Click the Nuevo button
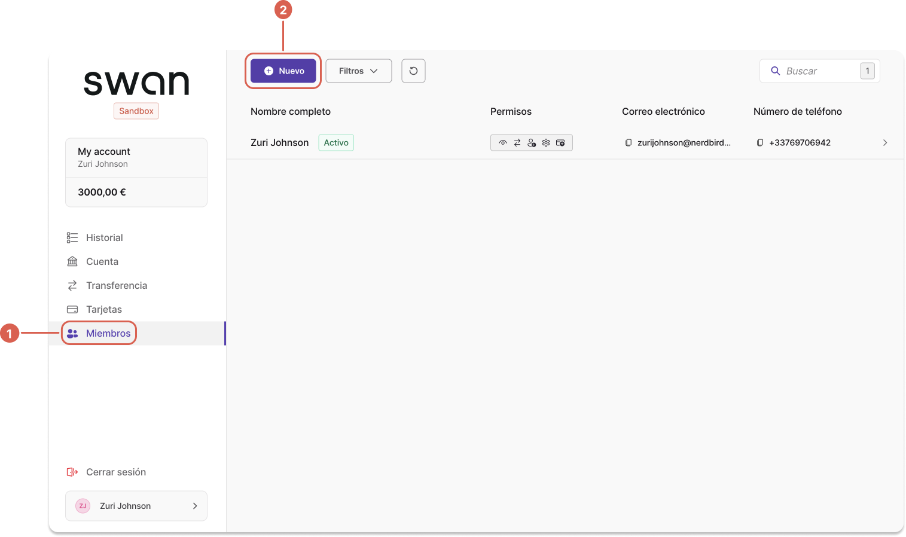The image size is (906, 537). pyautogui.click(x=283, y=71)
